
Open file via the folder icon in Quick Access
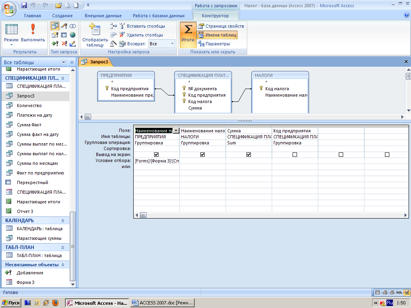pos(59,5)
